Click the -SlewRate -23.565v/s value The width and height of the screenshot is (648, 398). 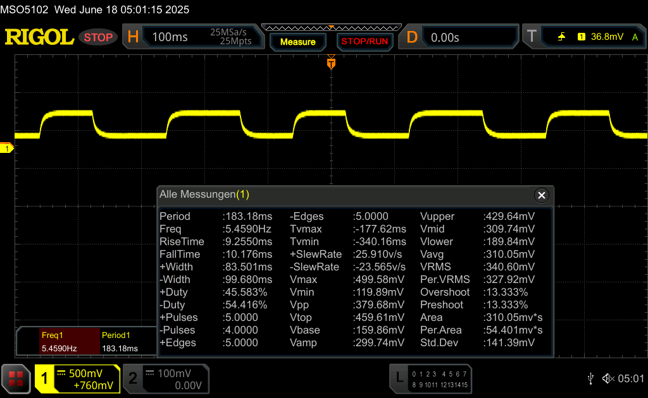[380, 267]
